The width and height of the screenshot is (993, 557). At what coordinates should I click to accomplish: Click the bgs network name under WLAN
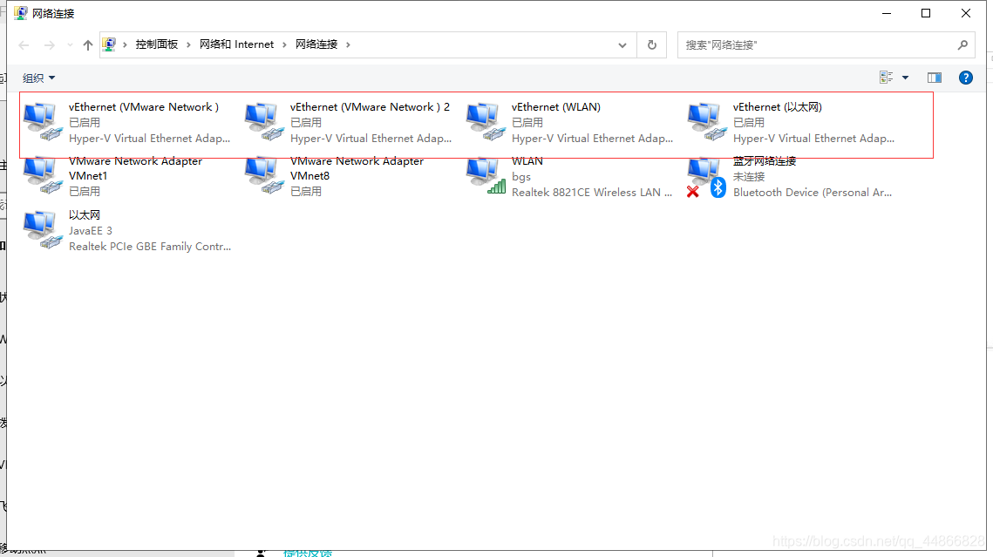[521, 177]
